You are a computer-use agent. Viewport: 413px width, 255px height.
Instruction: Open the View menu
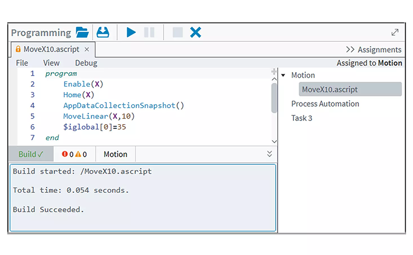tap(51, 63)
